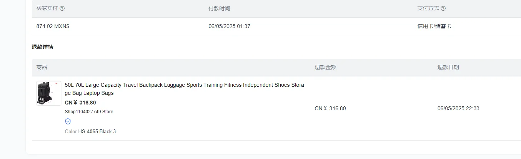Select the 874.02 MXN$ paid amount
The image size is (521, 159).
click(x=53, y=26)
